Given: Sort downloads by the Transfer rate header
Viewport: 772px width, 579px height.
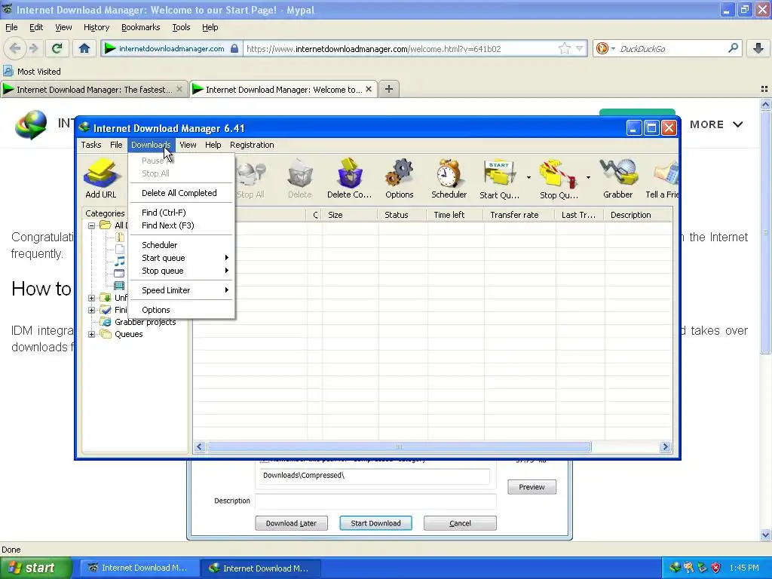Looking at the screenshot, I should coord(520,215).
